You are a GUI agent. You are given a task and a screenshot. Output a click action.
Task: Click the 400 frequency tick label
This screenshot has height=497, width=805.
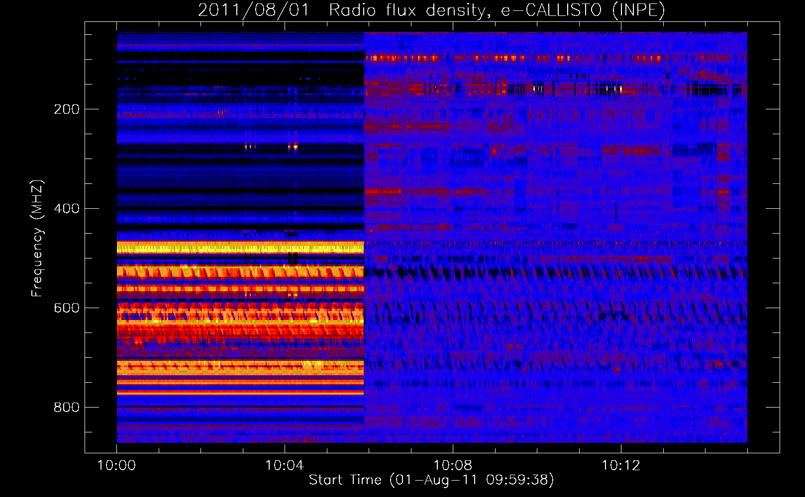tap(67, 209)
